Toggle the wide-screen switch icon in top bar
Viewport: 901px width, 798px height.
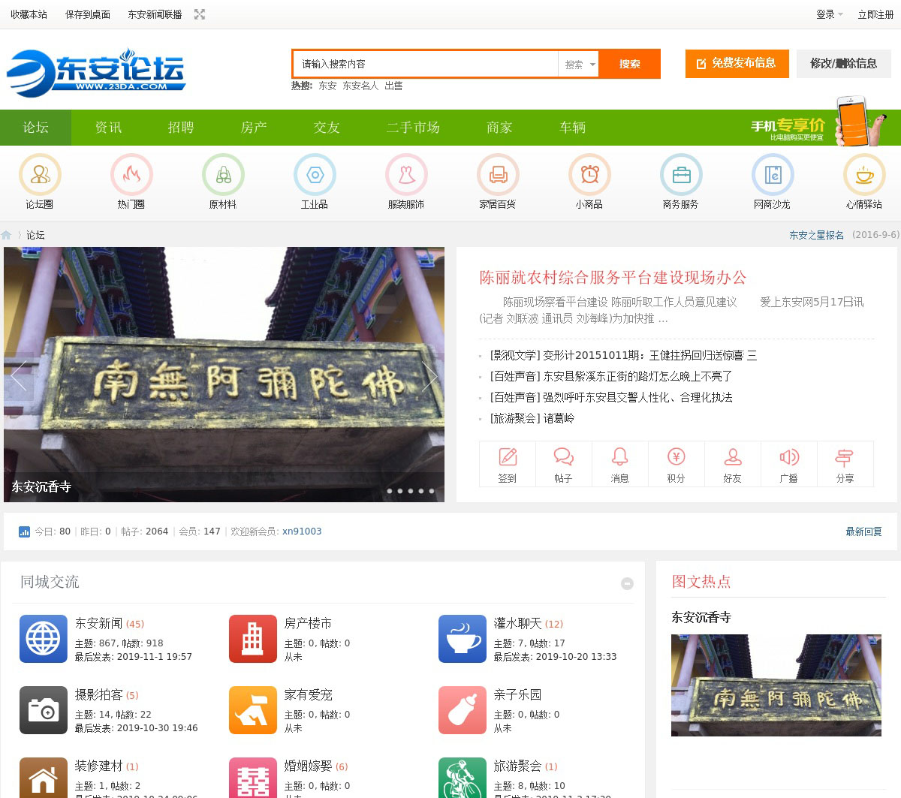tap(200, 14)
